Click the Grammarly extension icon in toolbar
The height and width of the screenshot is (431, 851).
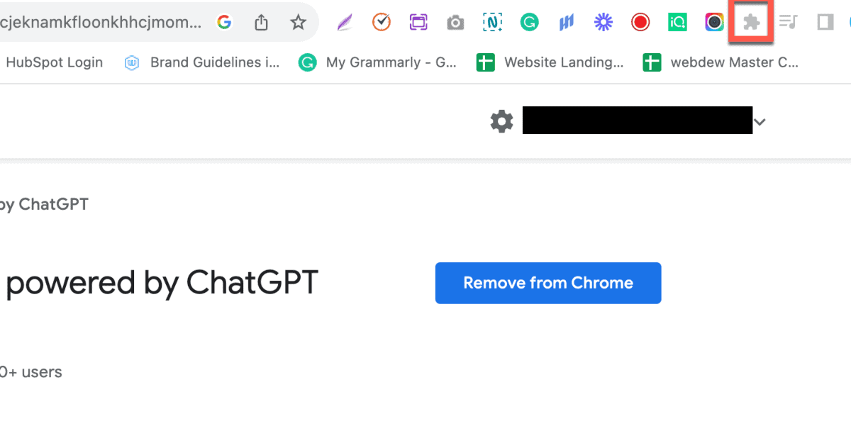529,22
